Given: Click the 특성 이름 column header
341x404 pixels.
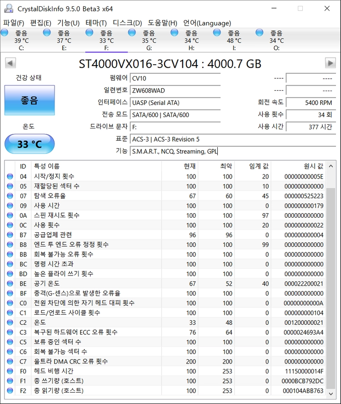Looking at the screenshot, I should (96, 166).
